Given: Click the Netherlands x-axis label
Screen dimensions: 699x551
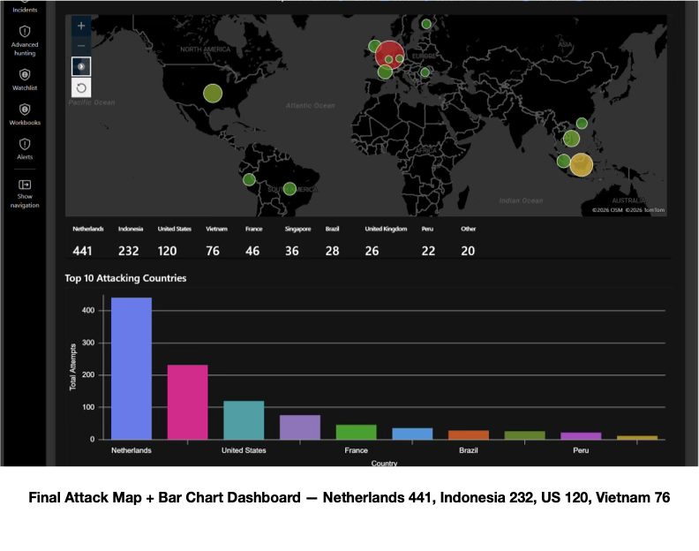Looking at the screenshot, I should (x=131, y=450).
